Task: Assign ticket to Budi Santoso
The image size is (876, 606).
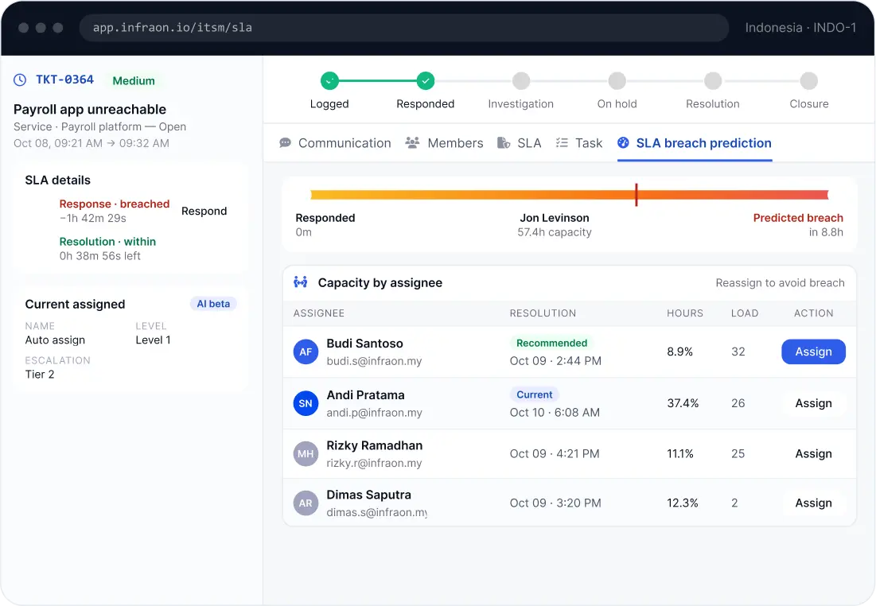Action: click(x=813, y=352)
